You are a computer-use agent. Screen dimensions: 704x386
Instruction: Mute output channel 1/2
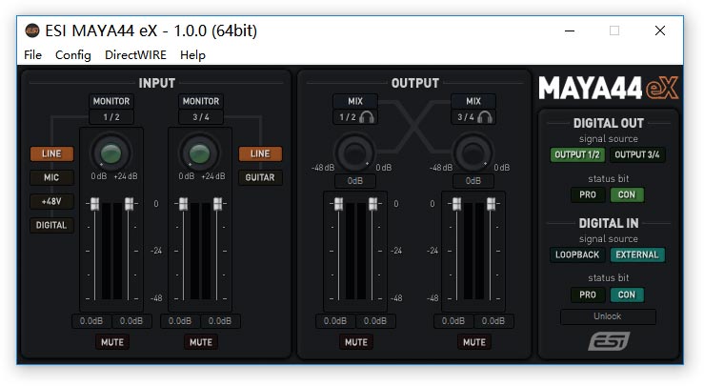(x=356, y=342)
